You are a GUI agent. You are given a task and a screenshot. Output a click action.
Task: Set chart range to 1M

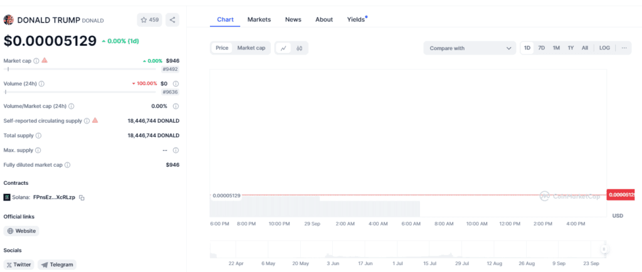click(556, 48)
